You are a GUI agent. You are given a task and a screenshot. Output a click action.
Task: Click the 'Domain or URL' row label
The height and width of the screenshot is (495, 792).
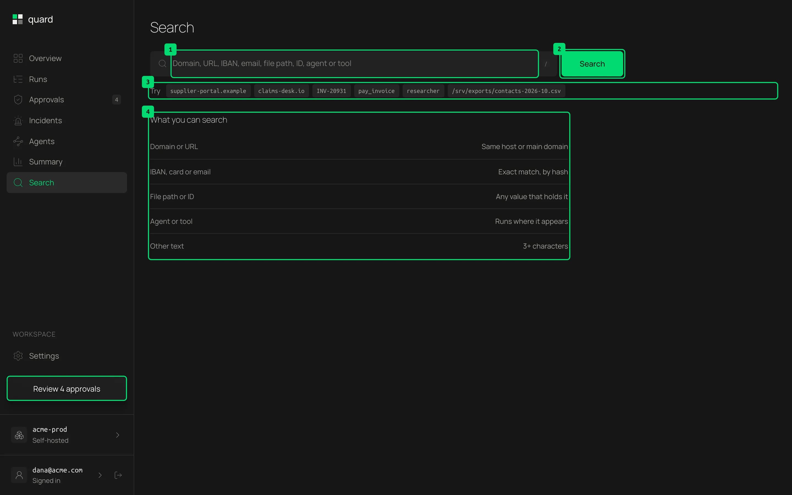point(174,147)
